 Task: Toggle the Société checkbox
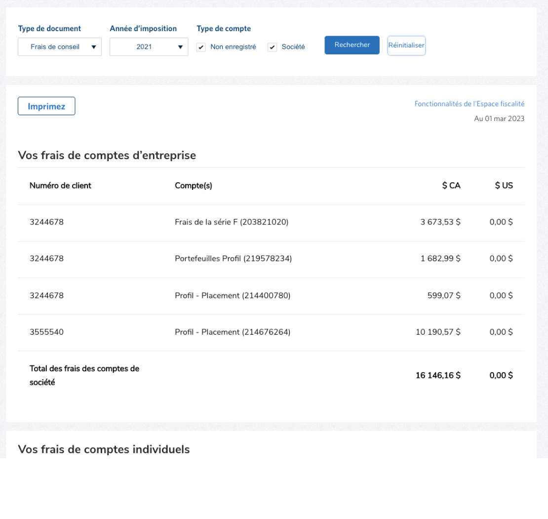tap(272, 47)
